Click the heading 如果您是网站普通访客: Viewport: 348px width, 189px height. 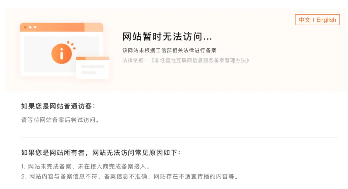58,106
